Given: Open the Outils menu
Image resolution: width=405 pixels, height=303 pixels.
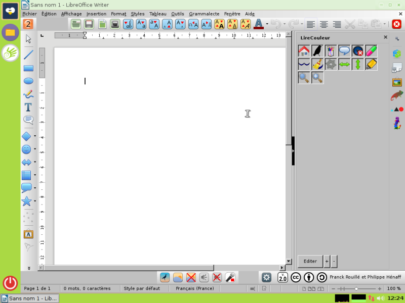Looking at the screenshot, I should tap(178, 14).
